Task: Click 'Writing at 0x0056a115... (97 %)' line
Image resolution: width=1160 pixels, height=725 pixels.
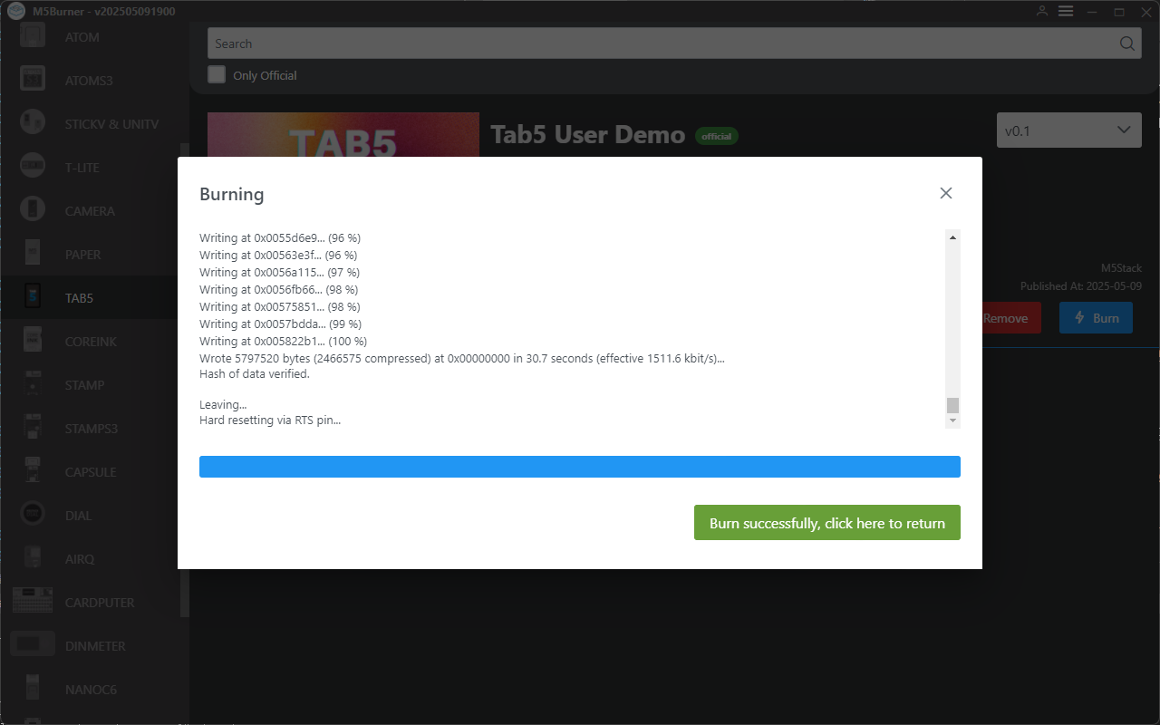Action: tap(279, 273)
